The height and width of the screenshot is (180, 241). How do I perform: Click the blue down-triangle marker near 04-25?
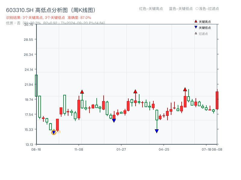pos(157,131)
